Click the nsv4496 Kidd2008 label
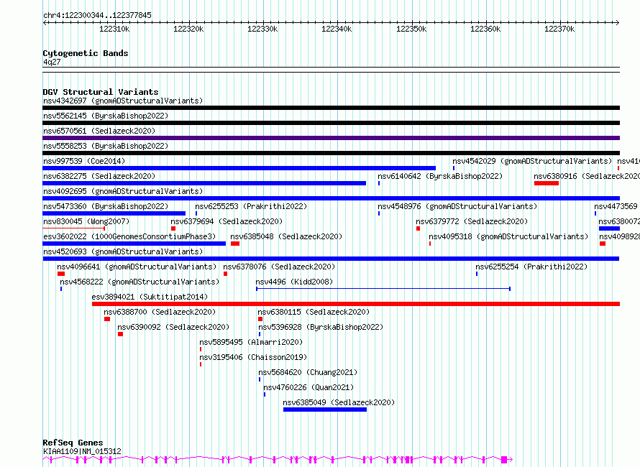 tap(294, 282)
